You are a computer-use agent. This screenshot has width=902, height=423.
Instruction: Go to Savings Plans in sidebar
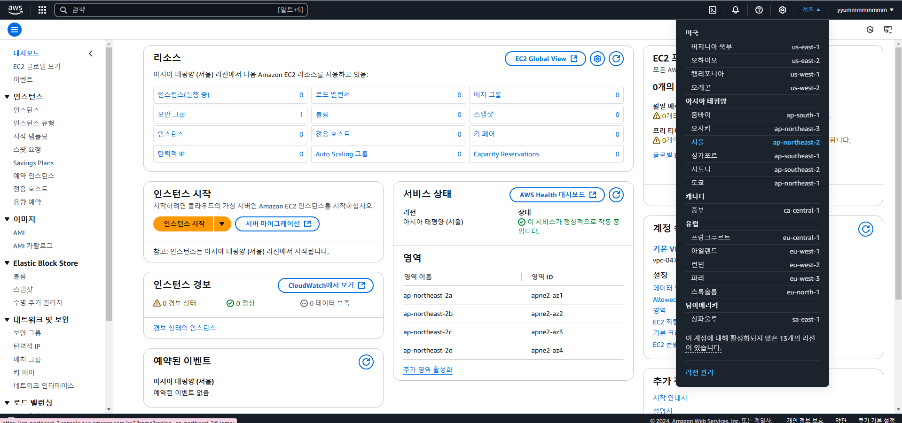[x=33, y=163]
